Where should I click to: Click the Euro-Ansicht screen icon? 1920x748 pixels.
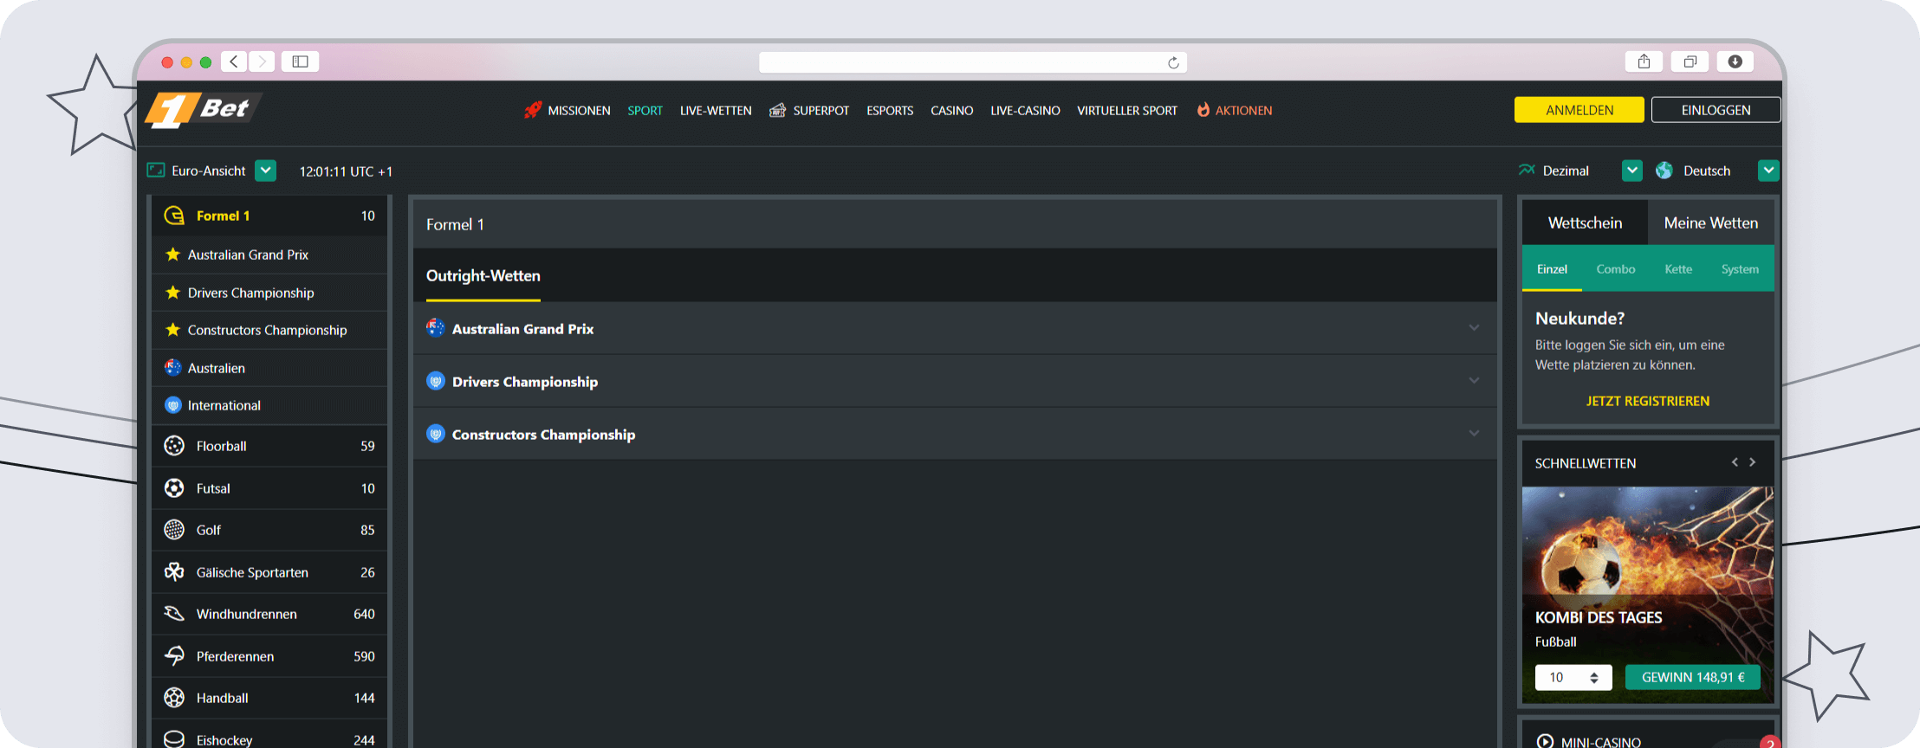coord(156,171)
